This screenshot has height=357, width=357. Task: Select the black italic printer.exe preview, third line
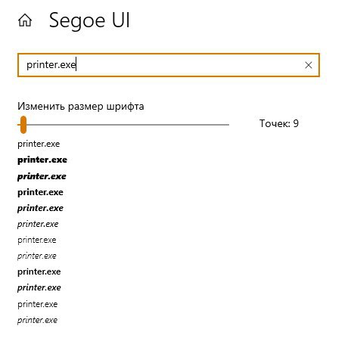coord(42,176)
